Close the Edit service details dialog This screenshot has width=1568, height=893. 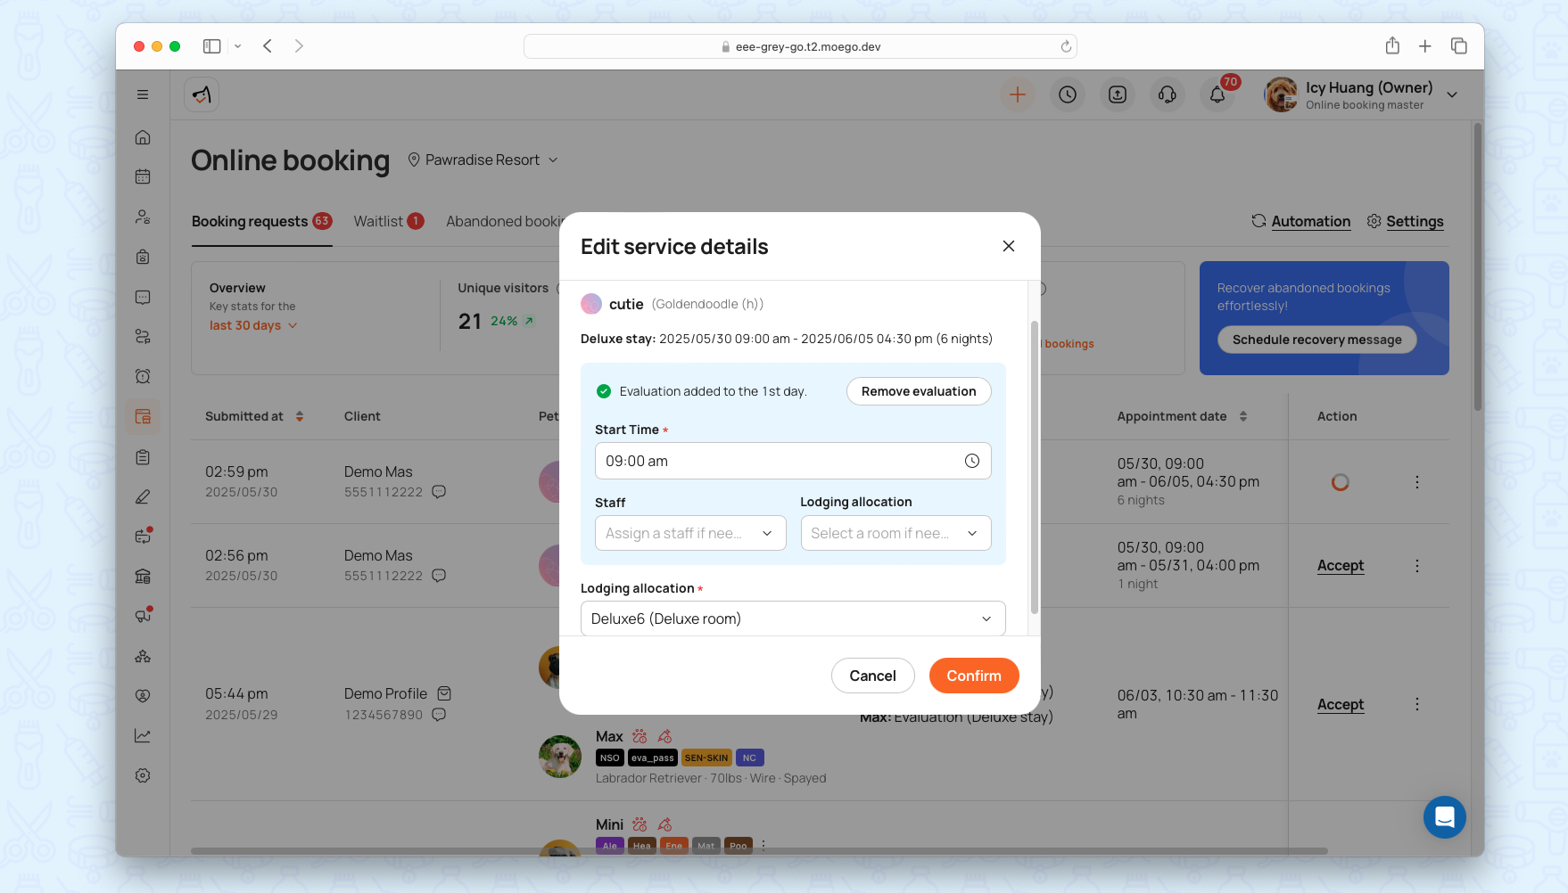click(1009, 246)
